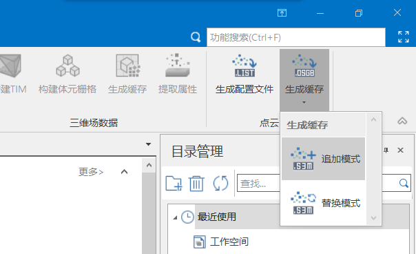The height and width of the screenshot is (254, 416).
Task: Minimize the application window
Action: [320, 13]
